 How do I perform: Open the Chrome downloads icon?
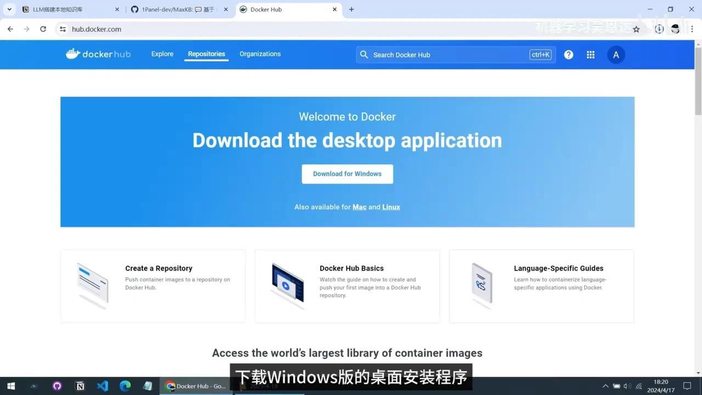click(x=659, y=29)
